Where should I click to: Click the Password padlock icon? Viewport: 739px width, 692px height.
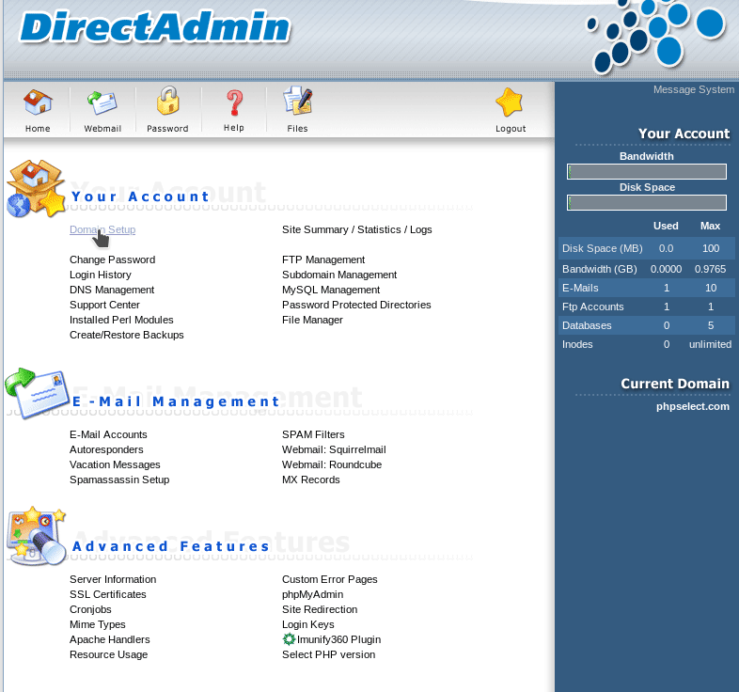[167, 102]
